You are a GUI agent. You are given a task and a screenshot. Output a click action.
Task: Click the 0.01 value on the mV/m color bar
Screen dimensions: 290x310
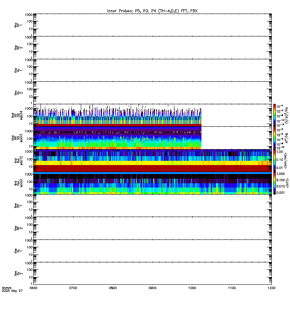tap(280, 168)
